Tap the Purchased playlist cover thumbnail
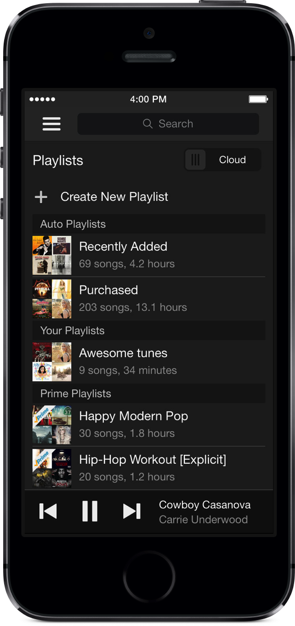This screenshot has width=295, height=626. click(x=52, y=299)
